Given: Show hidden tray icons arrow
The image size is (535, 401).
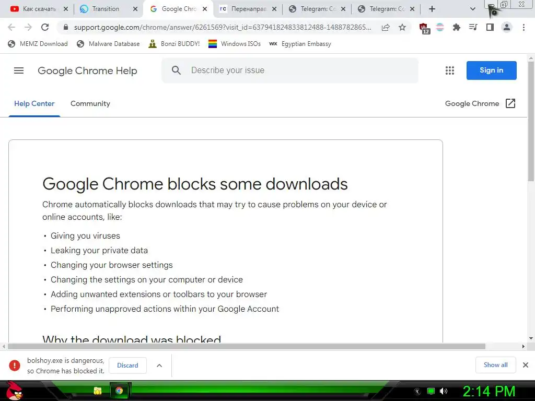Looking at the screenshot, I should 417,392.
